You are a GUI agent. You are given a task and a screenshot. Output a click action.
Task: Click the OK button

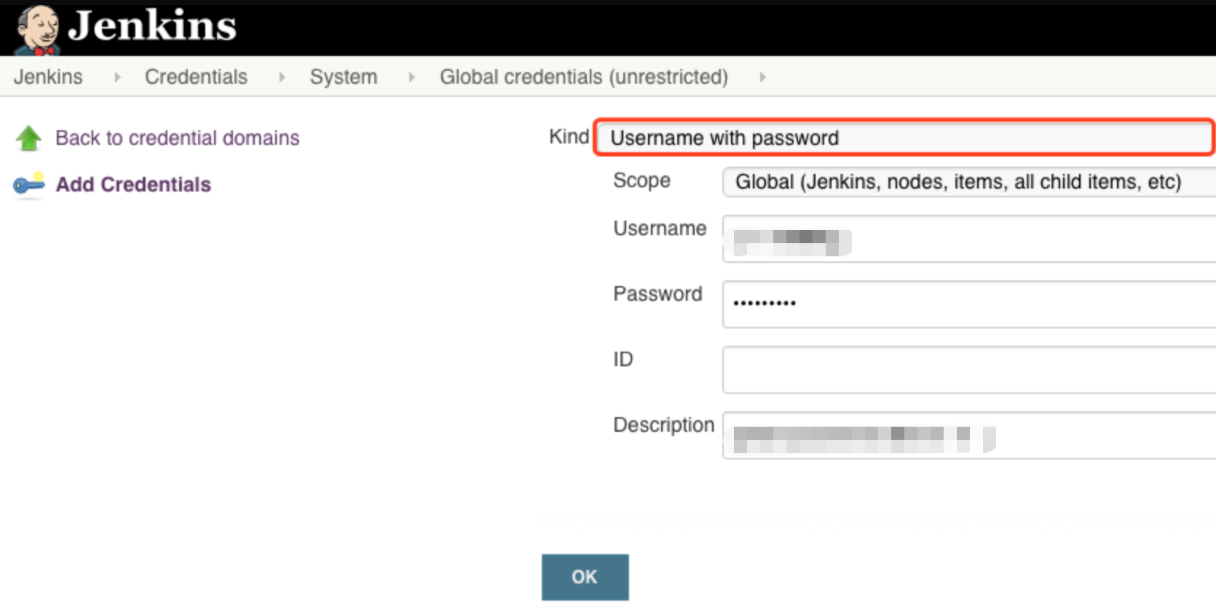click(585, 577)
